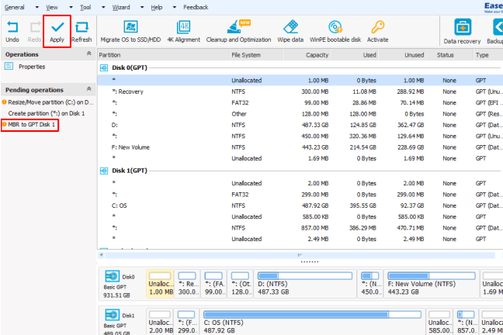Image resolution: width=503 pixels, height=335 pixels.
Task: Create a WinPE bootable disk
Action: coord(335,31)
